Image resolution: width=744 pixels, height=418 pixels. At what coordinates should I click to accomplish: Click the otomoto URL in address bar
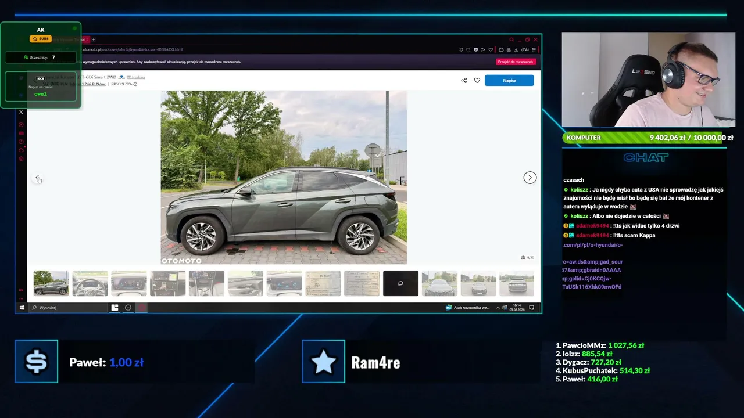pyautogui.click(x=133, y=49)
